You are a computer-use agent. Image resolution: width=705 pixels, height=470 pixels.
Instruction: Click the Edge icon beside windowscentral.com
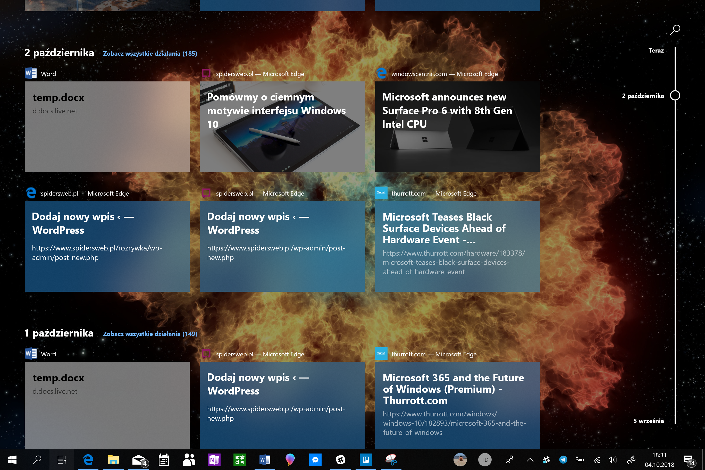pos(382,73)
